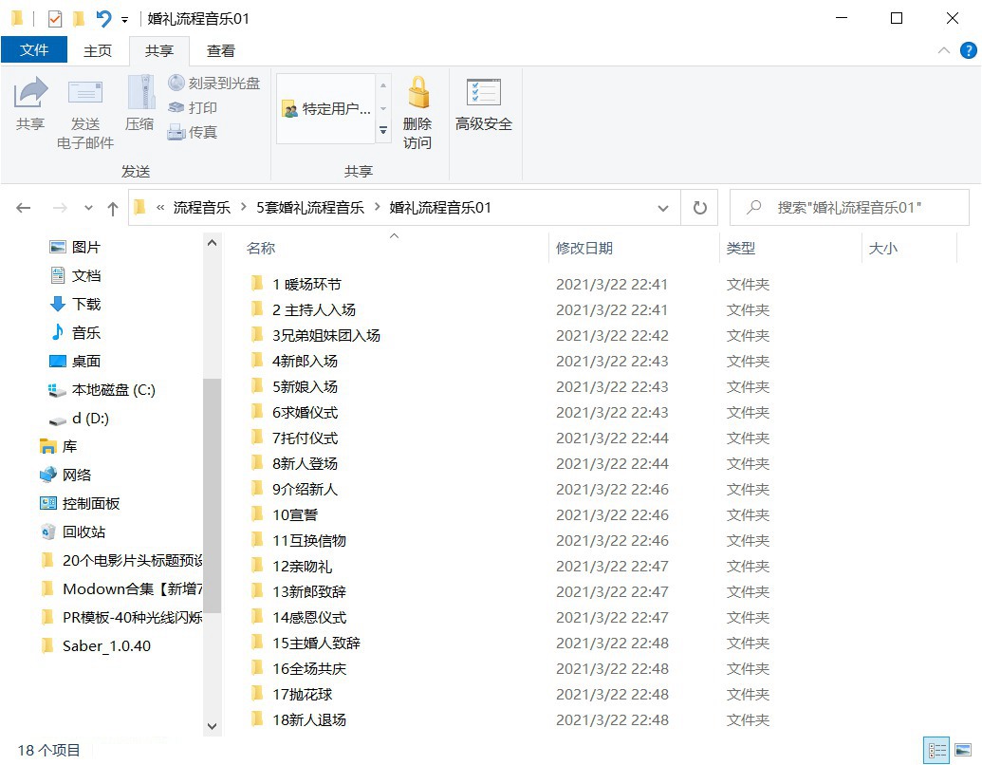The height and width of the screenshot is (765, 982).
Task: Open the Help question mark icon
Action: tap(968, 50)
